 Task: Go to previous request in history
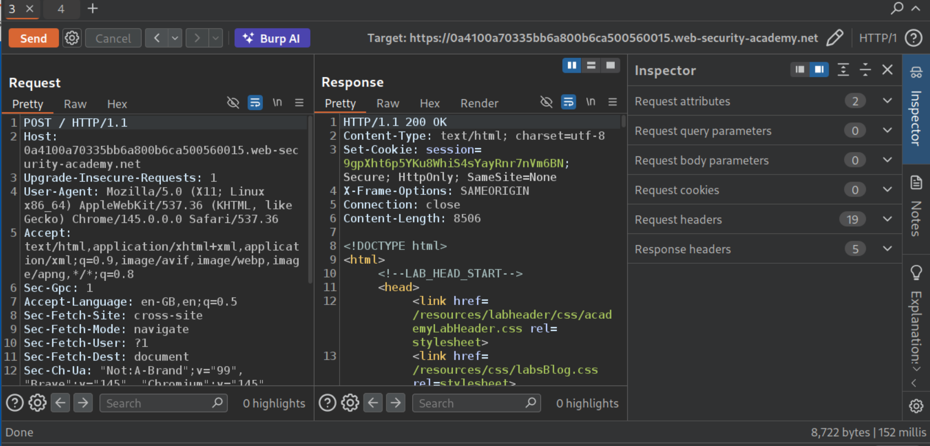pyautogui.click(x=157, y=38)
